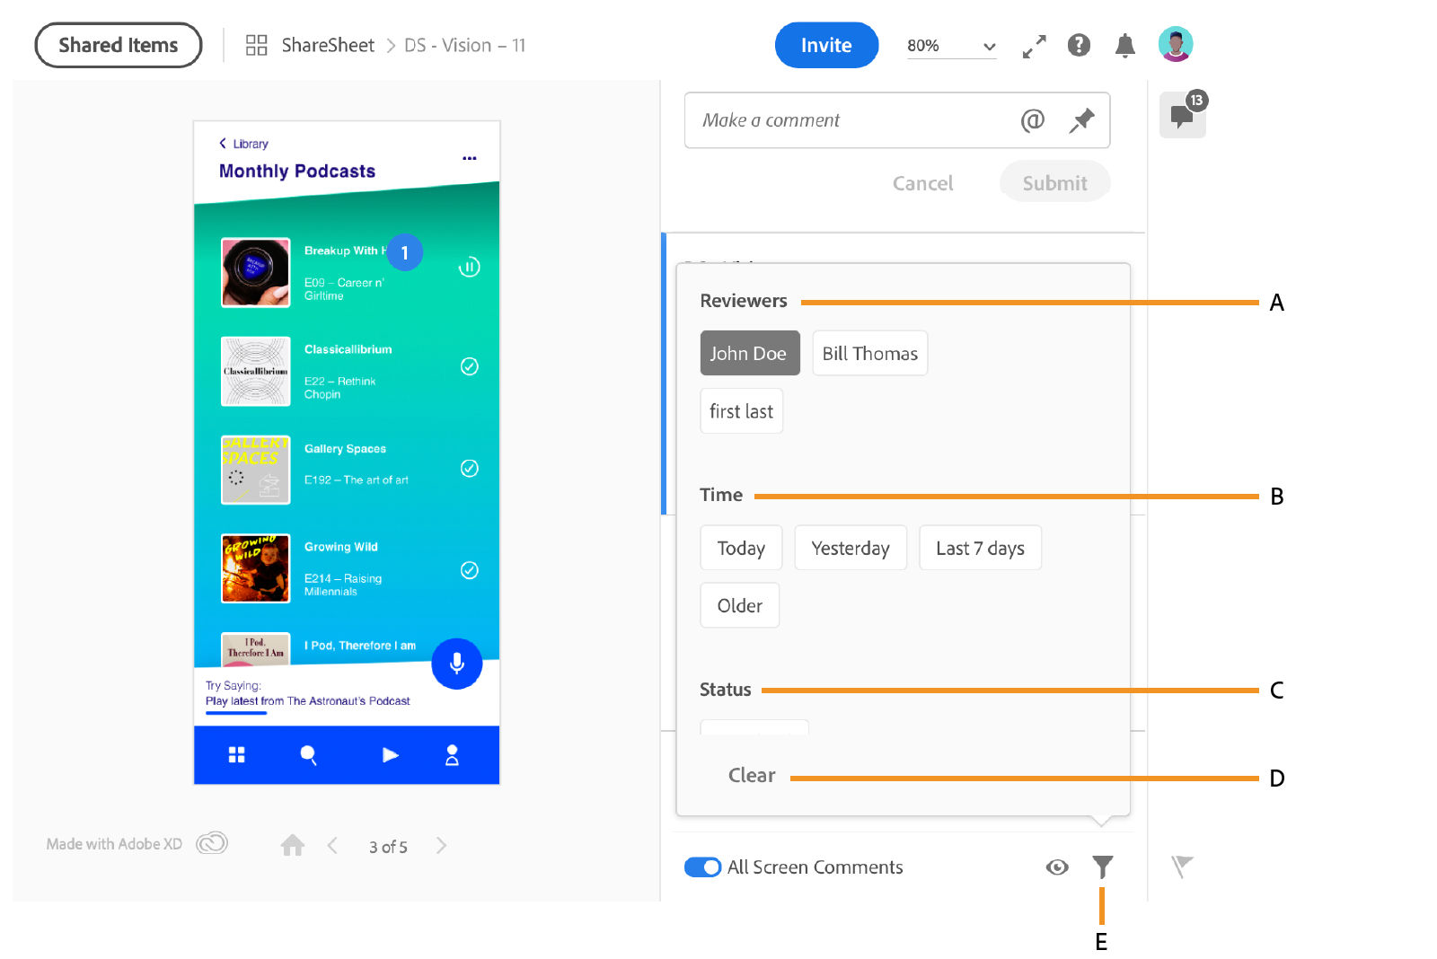The image size is (1437, 959).
Task: Select the Last 7 days filter
Action: 980,548
